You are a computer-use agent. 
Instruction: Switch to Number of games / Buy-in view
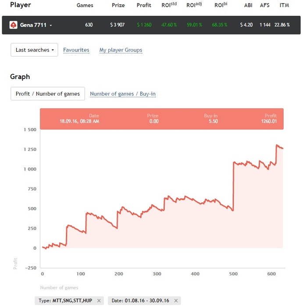click(x=123, y=93)
